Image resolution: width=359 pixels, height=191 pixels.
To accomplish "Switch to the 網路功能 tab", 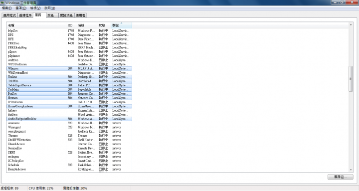I will click(66, 15).
